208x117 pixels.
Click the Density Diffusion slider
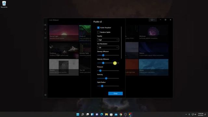coord(108,55)
